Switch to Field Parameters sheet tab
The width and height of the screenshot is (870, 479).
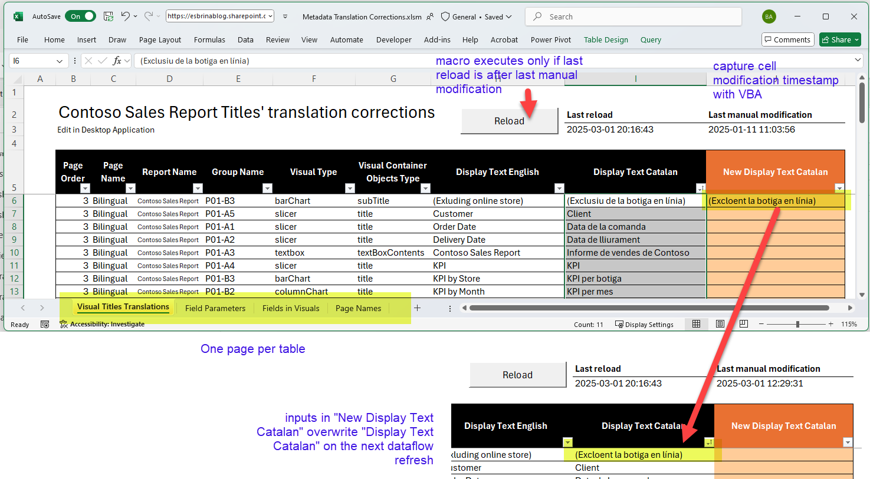click(215, 308)
